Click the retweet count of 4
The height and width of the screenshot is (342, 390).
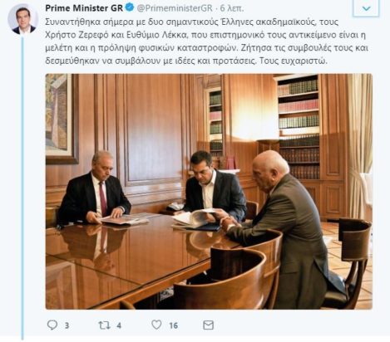click(x=119, y=325)
